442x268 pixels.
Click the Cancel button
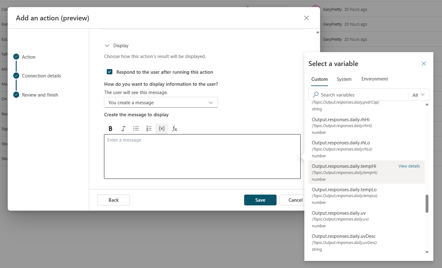(x=292, y=200)
